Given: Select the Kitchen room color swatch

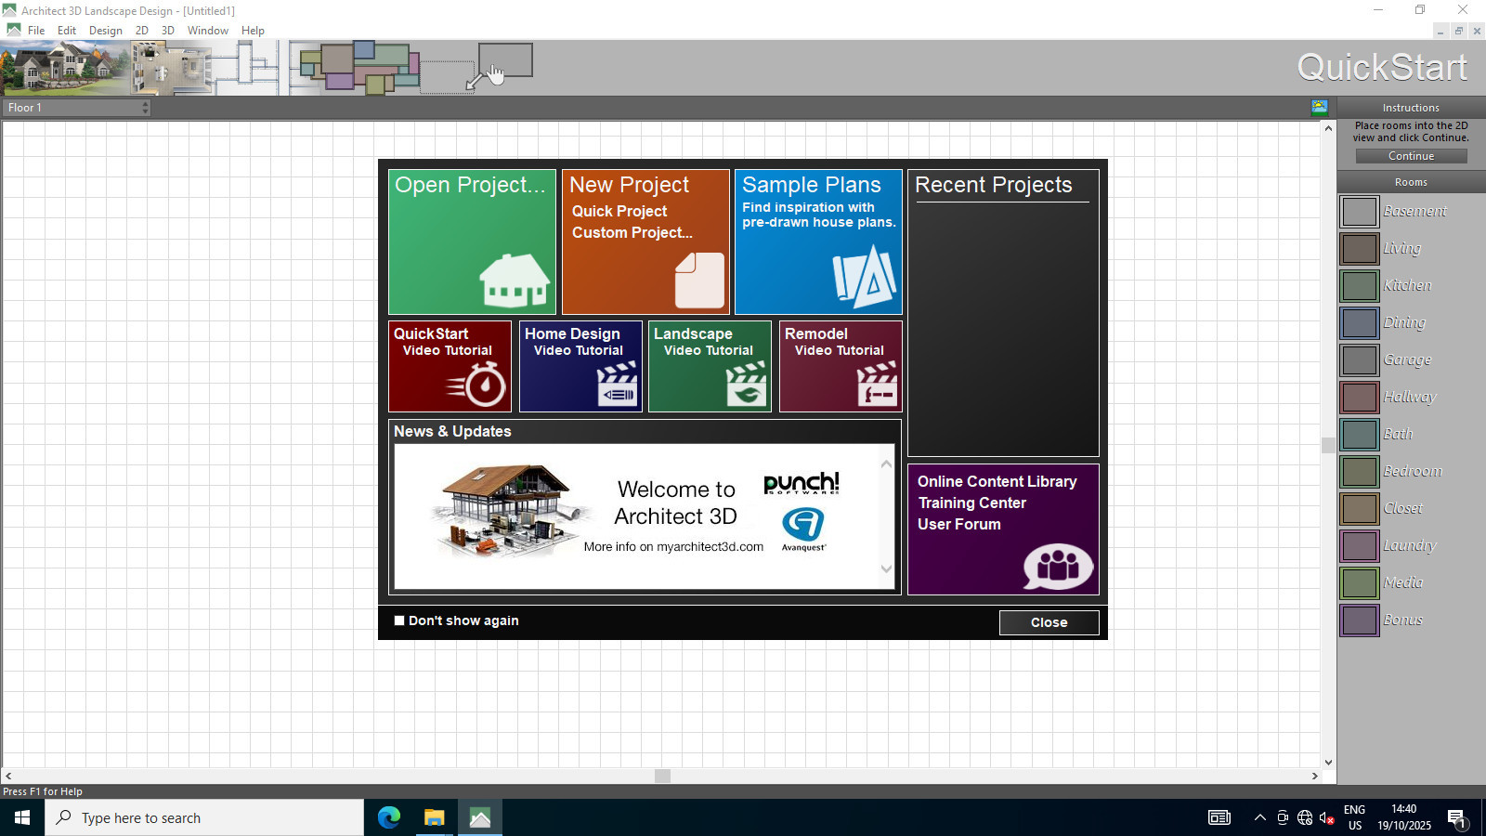Looking at the screenshot, I should pyautogui.click(x=1359, y=286).
